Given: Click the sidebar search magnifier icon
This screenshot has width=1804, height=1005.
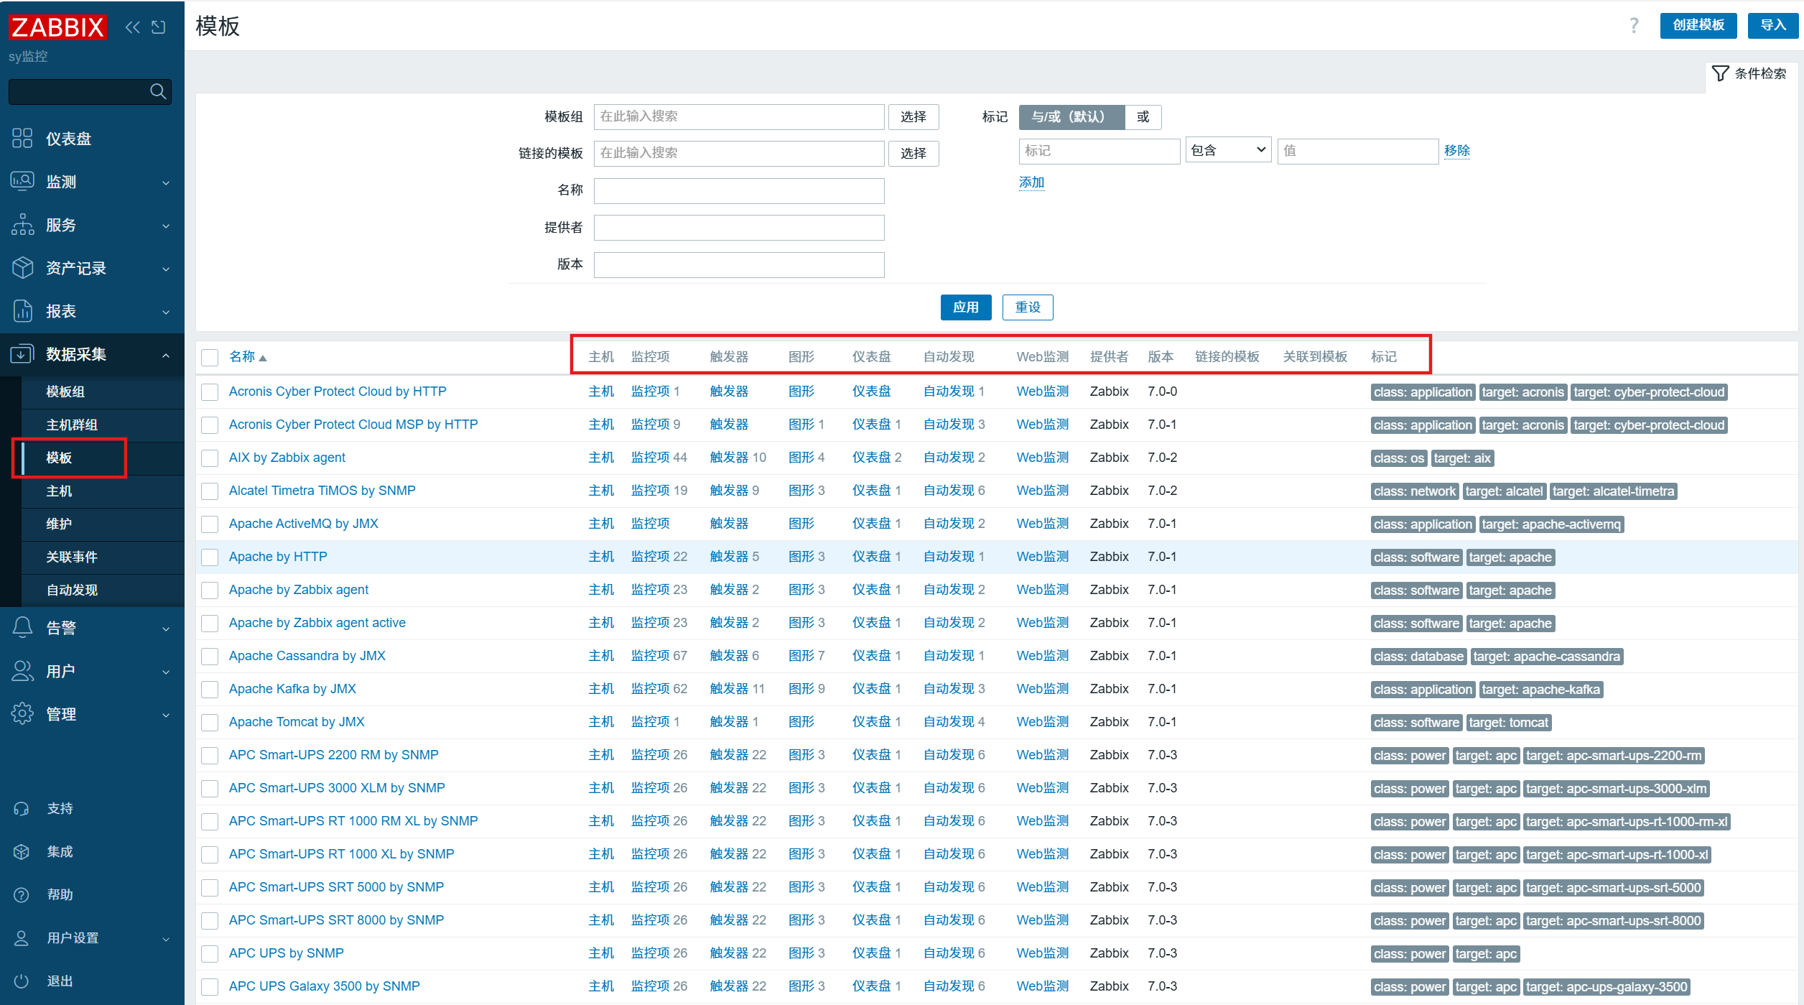Looking at the screenshot, I should tap(158, 91).
